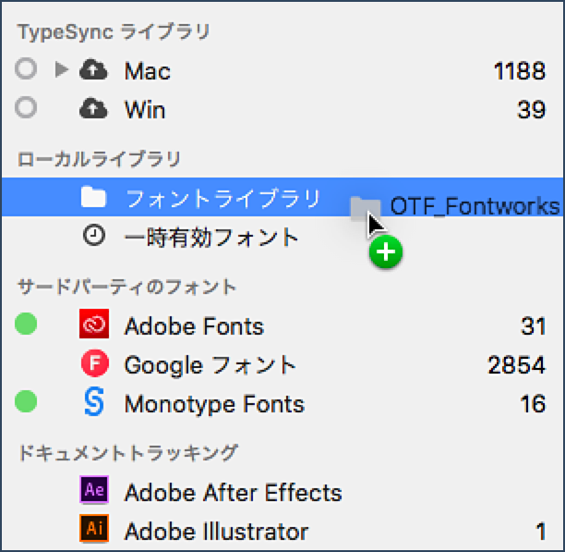Screen dimensions: 565x552
Task: Select the Win library row
Action: 282,108
